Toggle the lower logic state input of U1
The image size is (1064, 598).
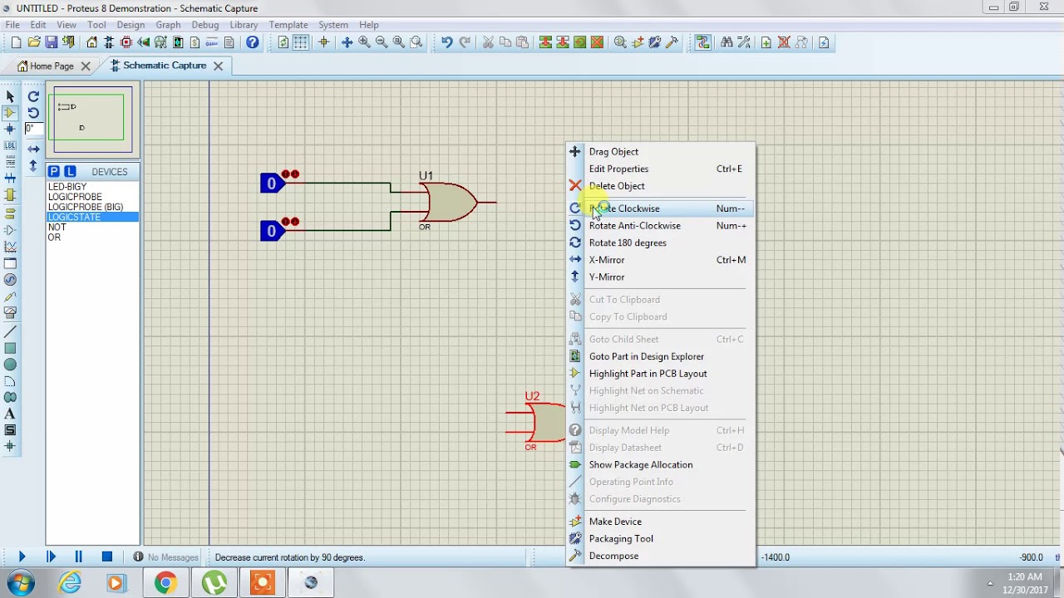click(x=272, y=231)
